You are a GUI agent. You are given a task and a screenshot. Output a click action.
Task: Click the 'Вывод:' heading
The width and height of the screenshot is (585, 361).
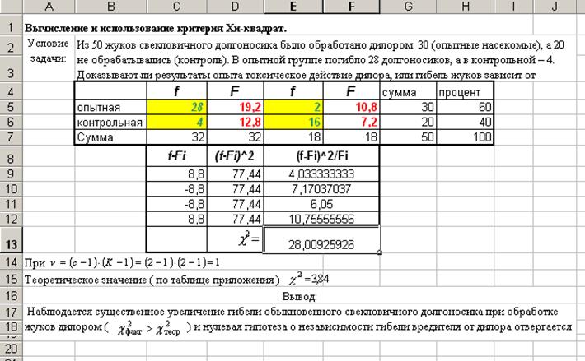point(300,296)
